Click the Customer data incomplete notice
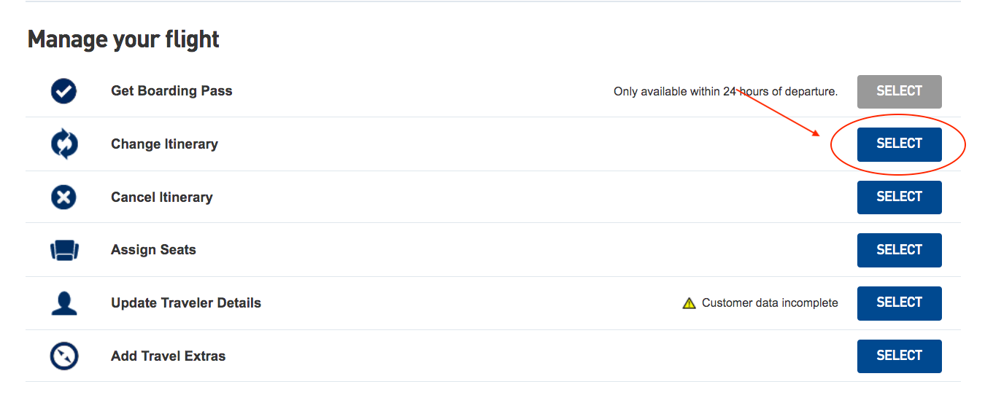The width and height of the screenshot is (985, 395). (x=770, y=303)
